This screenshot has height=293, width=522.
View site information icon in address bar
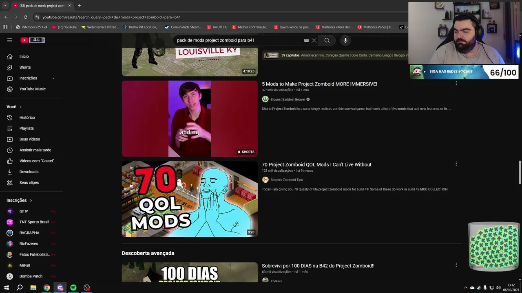(37, 17)
